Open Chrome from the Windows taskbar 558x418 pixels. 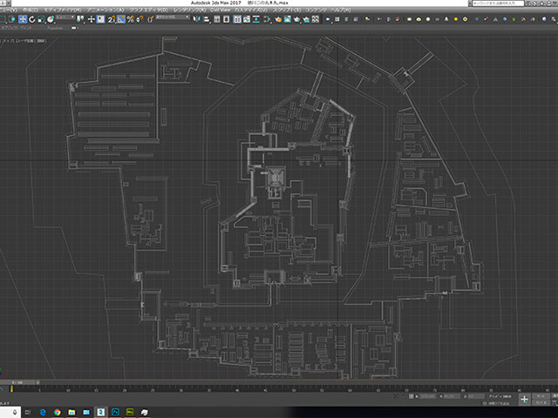[x=55, y=411]
